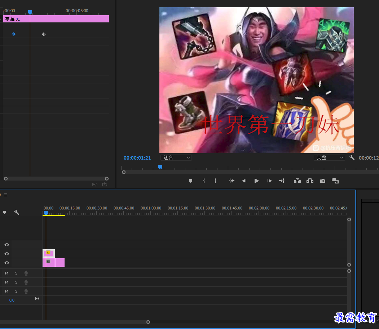Mute the third audio track
This screenshot has height=329, width=379.
coord(7,291)
